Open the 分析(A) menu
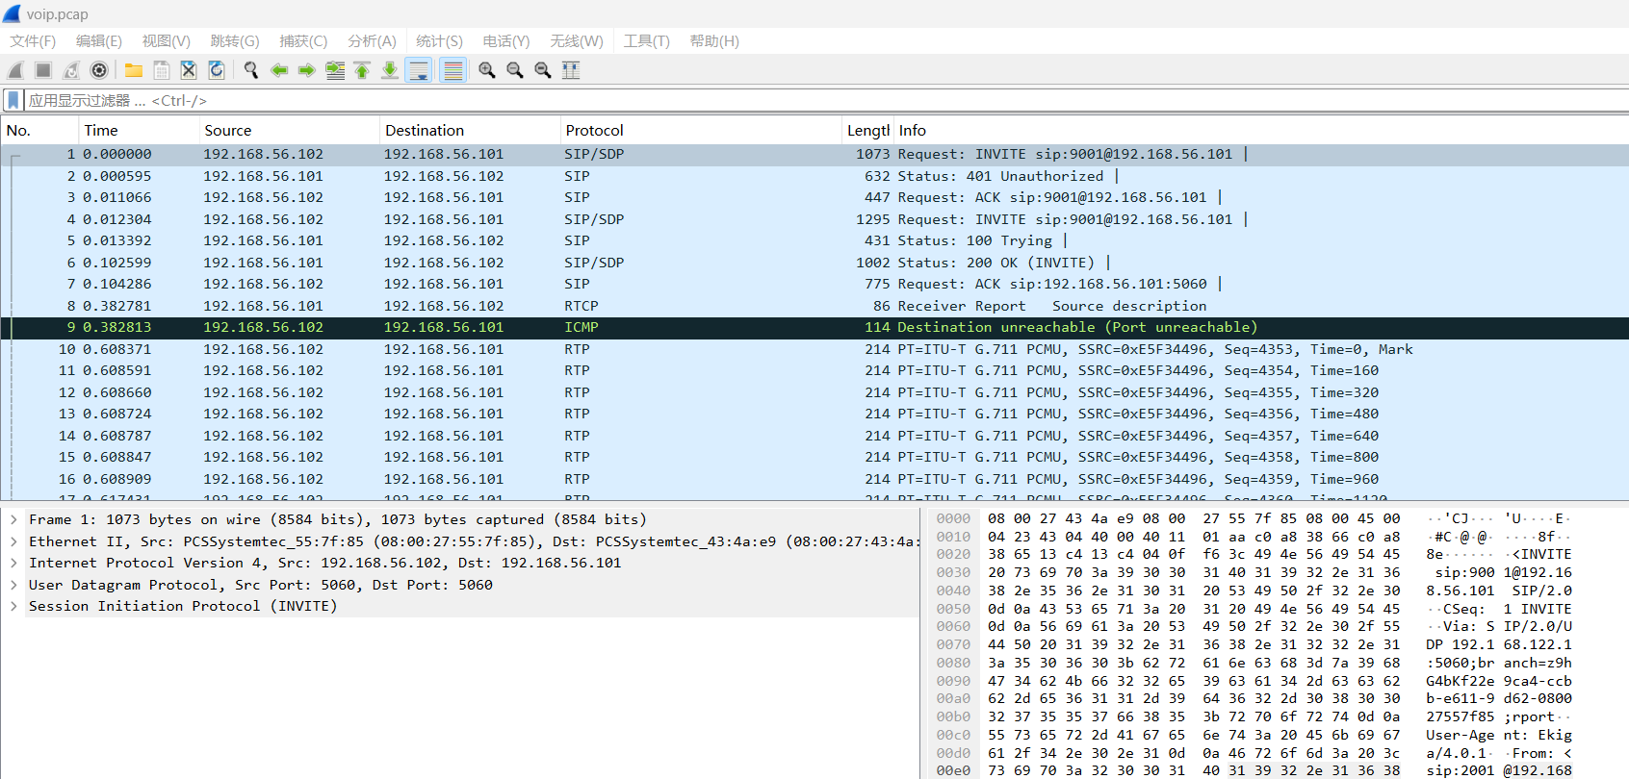The image size is (1629, 779). coord(372,41)
